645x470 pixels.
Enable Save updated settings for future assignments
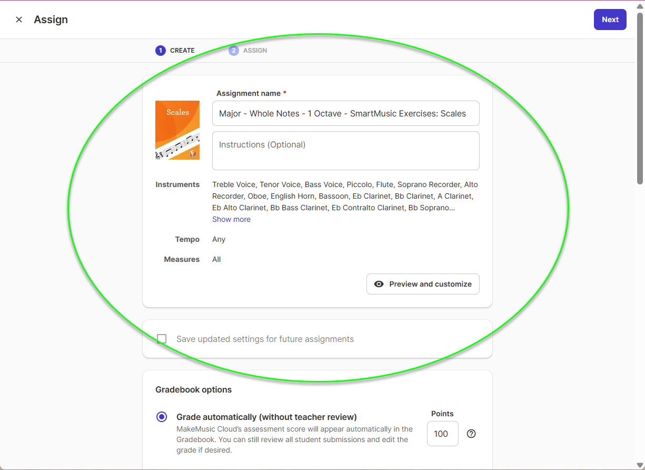pos(162,339)
